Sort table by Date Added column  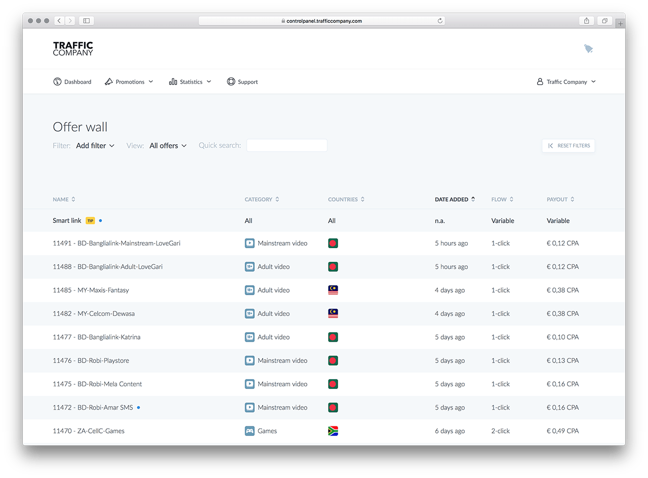coord(455,200)
